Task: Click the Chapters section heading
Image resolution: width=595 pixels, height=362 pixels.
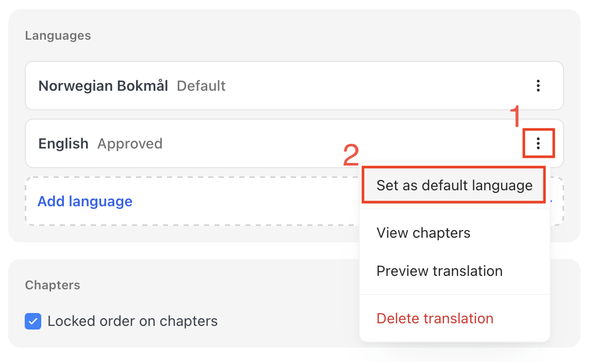Action: click(53, 285)
